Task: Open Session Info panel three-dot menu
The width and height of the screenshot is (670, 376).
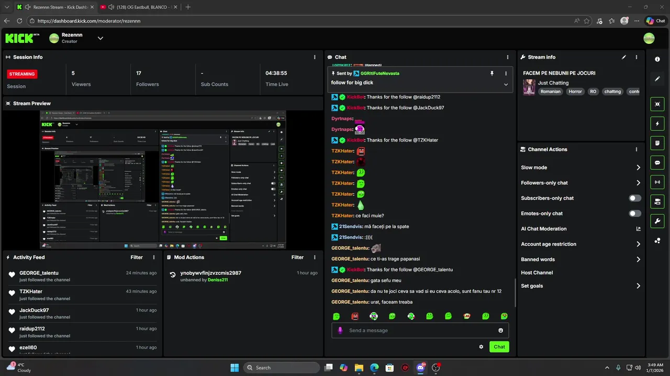Action: [x=315, y=57]
